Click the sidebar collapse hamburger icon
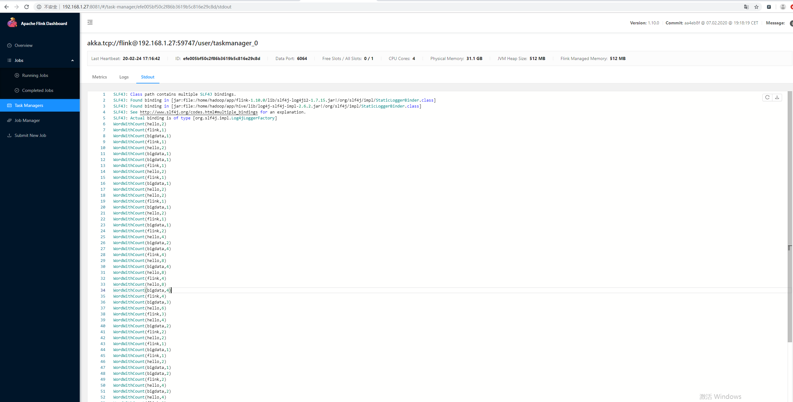793x402 pixels. point(90,22)
